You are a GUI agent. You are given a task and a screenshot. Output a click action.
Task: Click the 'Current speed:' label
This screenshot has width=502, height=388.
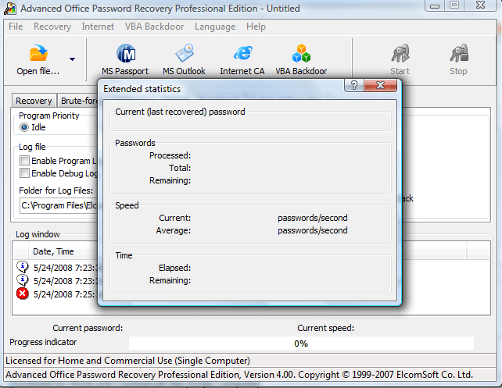click(325, 328)
